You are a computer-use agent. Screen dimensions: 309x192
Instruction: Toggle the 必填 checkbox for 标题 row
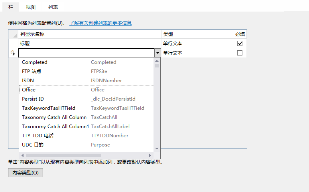click(240, 43)
